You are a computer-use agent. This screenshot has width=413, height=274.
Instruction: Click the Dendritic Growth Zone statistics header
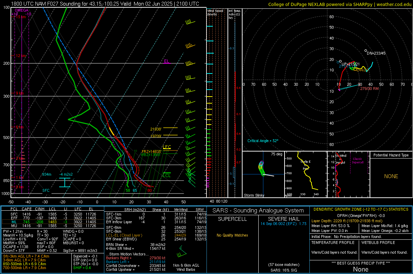(x=360, y=210)
